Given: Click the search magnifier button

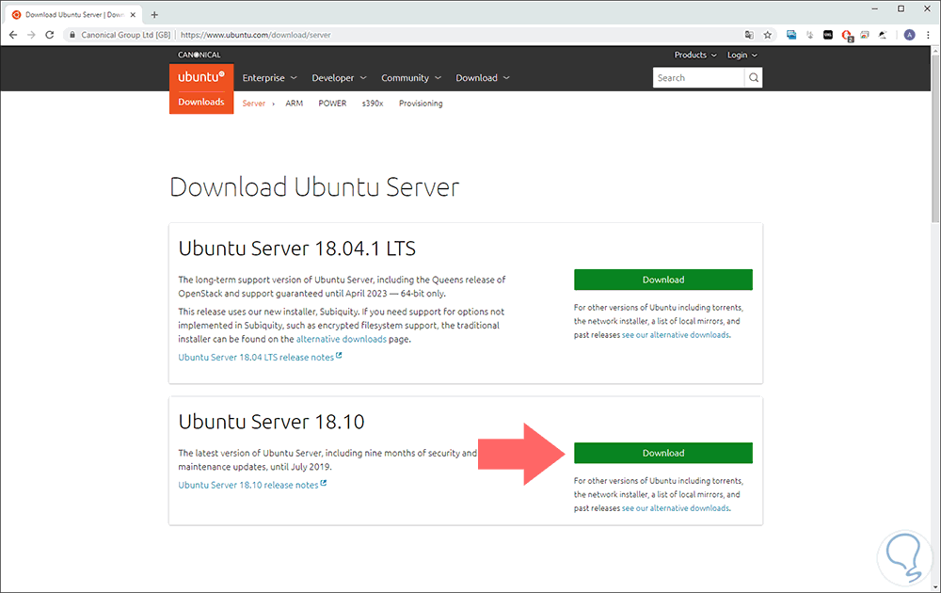Looking at the screenshot, I should (754, 77).
